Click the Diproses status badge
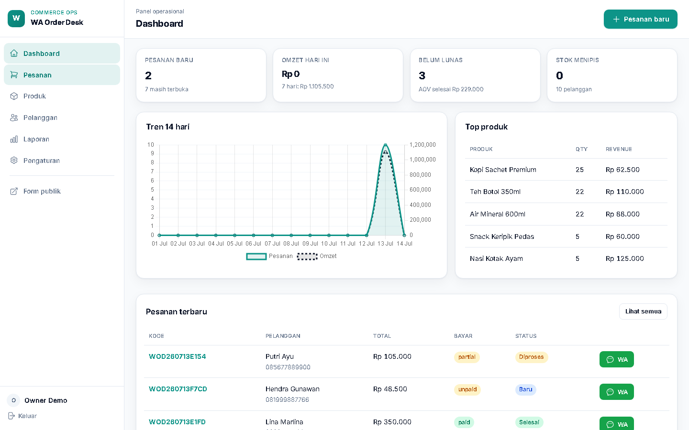The width and height of the screenshot is (689, 430). [x=532, y=357]
